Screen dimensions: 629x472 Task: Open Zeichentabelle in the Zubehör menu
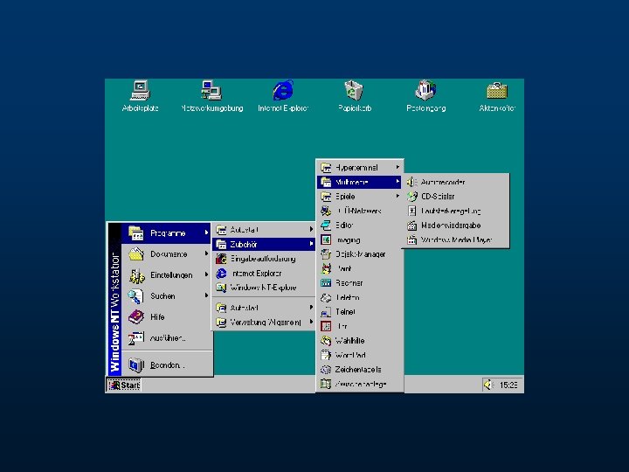(x=359, y=370)
